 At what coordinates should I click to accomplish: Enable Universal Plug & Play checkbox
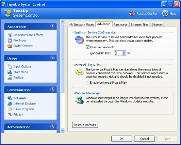pyautogui.click(x=87, y=83)
